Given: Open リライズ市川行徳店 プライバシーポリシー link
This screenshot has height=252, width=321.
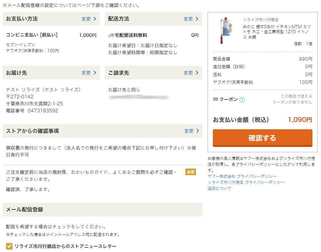Looking at the screenshot, I should click(246, 182).
